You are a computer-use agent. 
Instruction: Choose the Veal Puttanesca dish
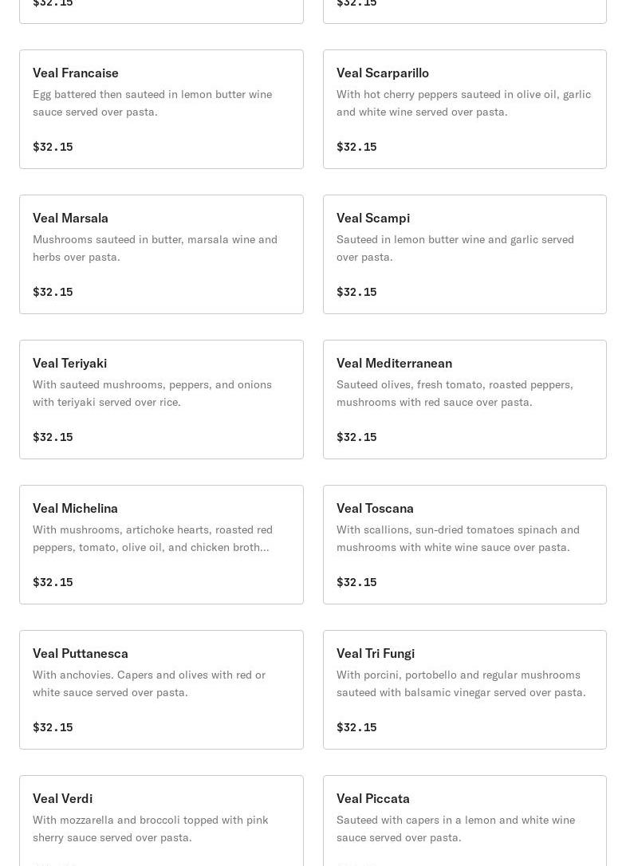tap(161, 690)
